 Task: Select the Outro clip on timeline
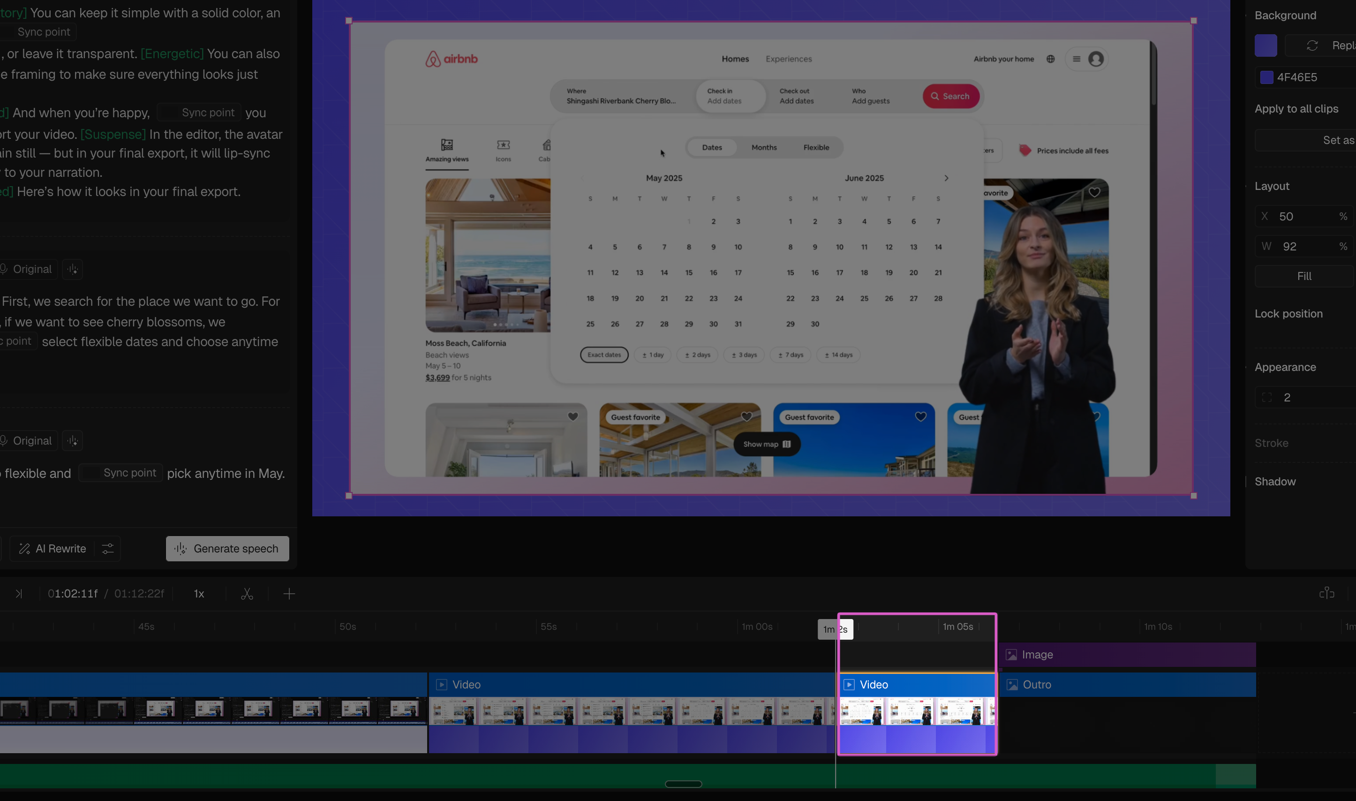1128,684
